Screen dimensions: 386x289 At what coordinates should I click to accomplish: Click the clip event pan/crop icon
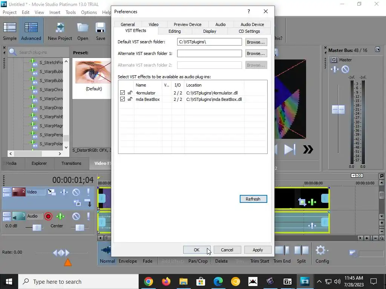coord(302,202)
